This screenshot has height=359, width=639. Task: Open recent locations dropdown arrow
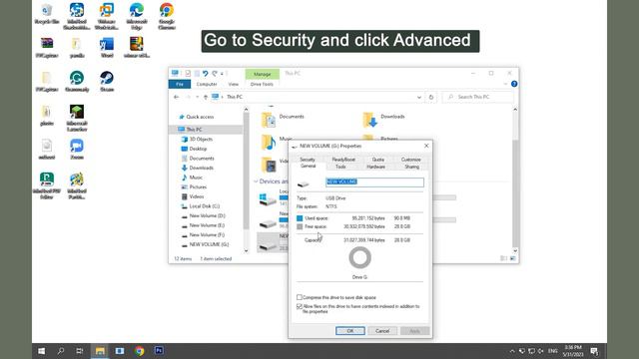[198, 97]
